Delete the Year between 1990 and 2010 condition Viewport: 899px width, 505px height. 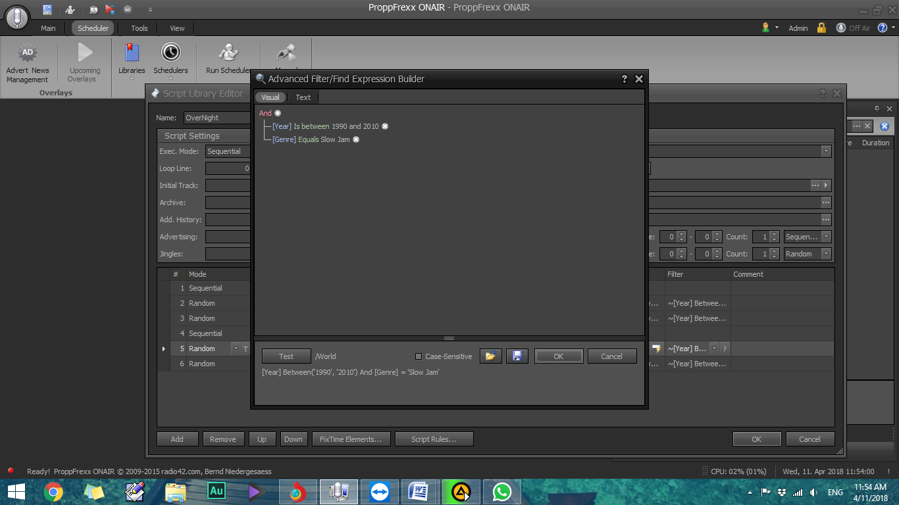[x=385, y=126]
